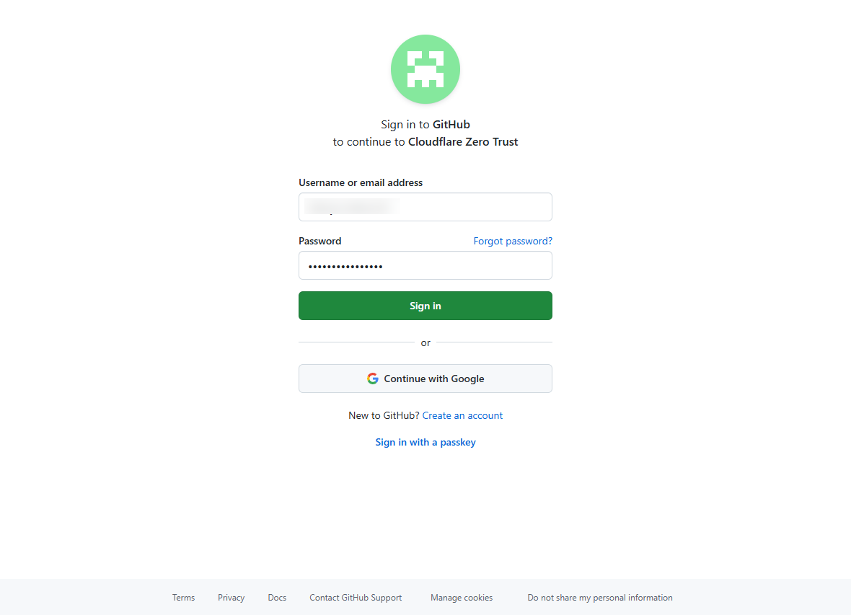Image resolution: width=851 pixels, height=615 pixels.
Task: Open the Create an account link
Action: (462, 415)
